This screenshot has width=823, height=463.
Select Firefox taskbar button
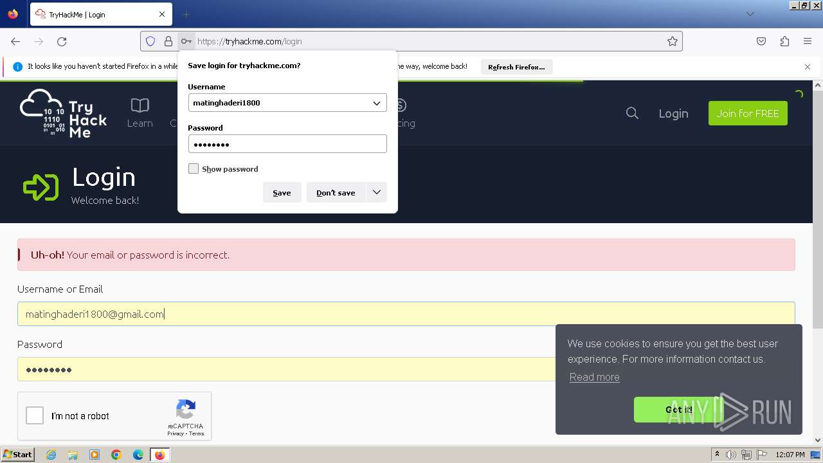pyautogui.click(x=159, y=455)
